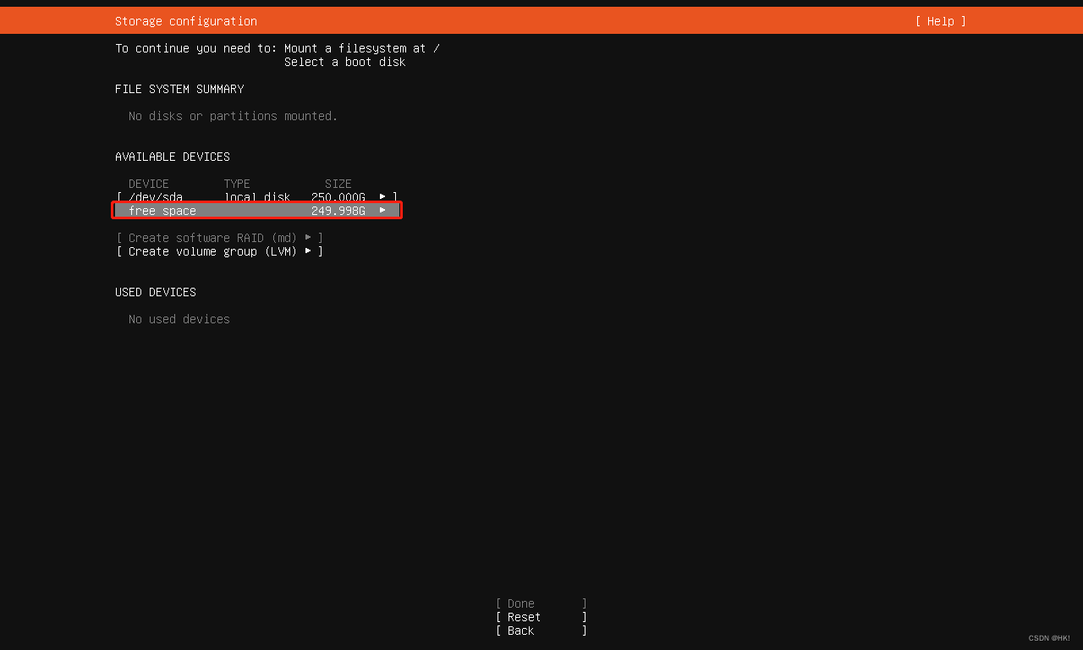Click the SIZE column header
The width and height of the screenshot is (1083, 650).
click(338, 184)
